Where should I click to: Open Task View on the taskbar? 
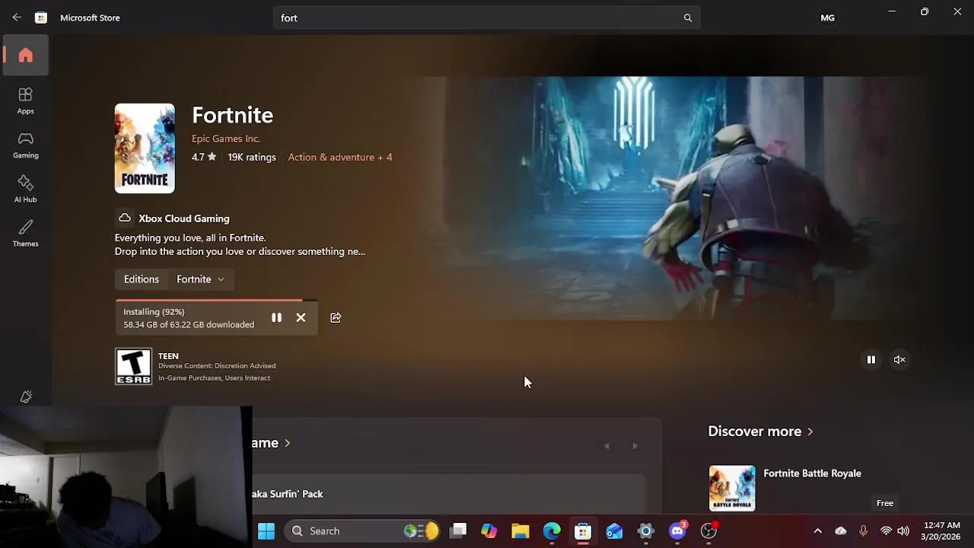(458, 530)
